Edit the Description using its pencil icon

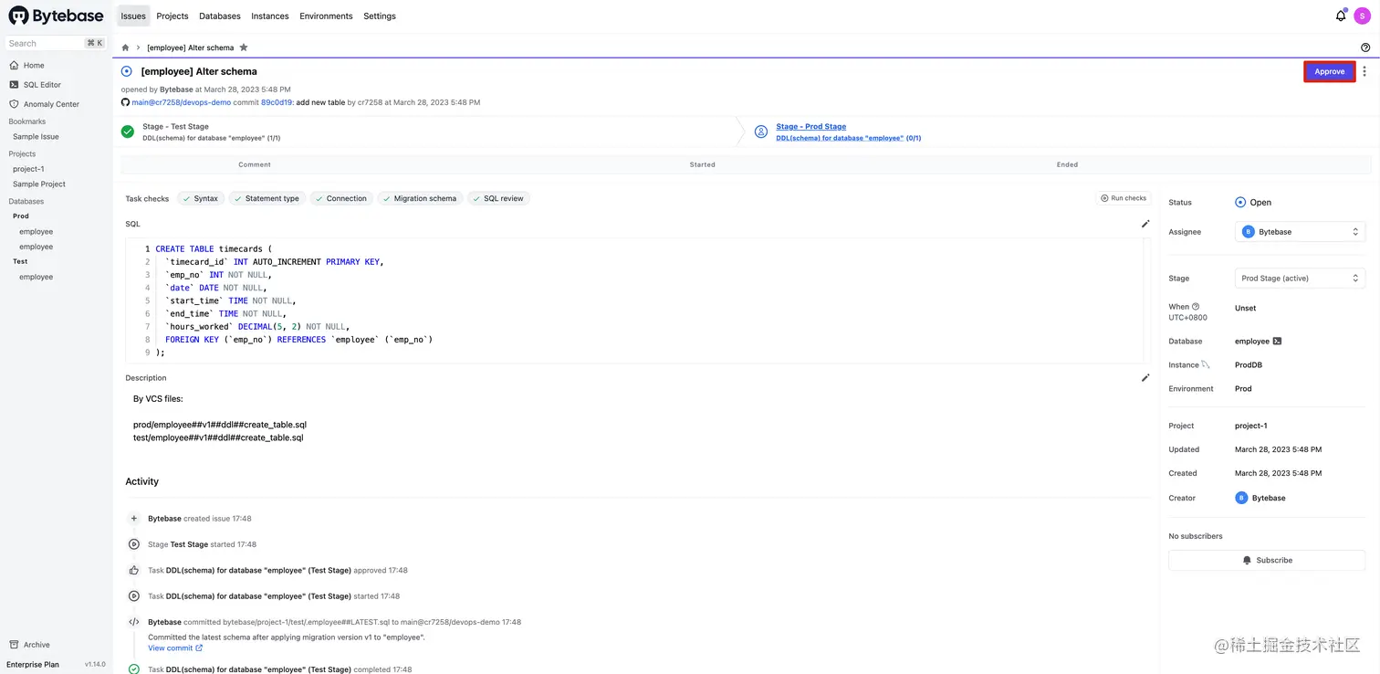1145,377
